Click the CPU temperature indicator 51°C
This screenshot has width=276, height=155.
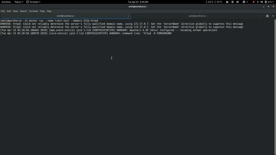pos(210,2)
